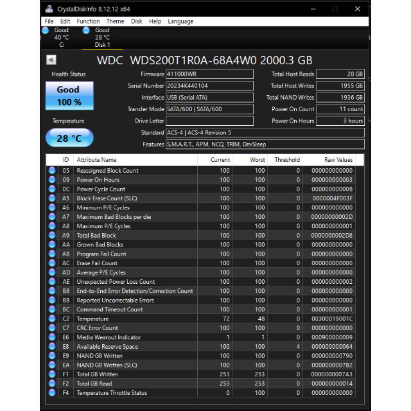Screen dimensions: 411x411
Task: Click the Features field
Action: coord(265,144)
